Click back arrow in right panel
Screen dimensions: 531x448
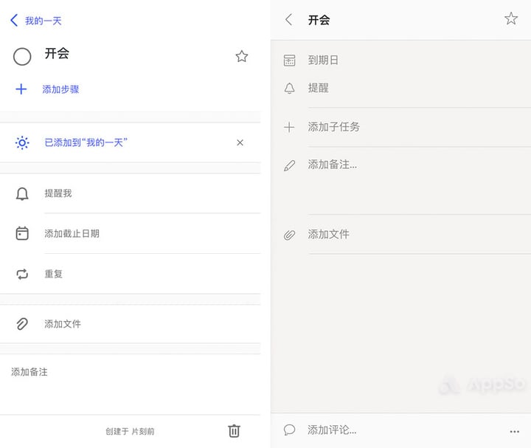point(289,20)
